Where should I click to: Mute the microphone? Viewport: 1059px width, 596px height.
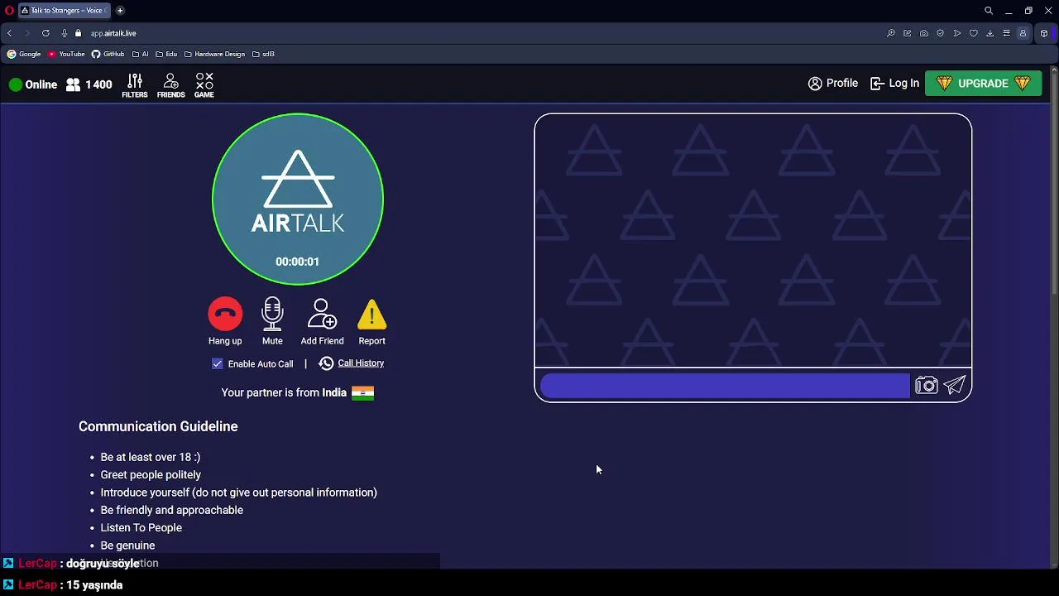272,315
